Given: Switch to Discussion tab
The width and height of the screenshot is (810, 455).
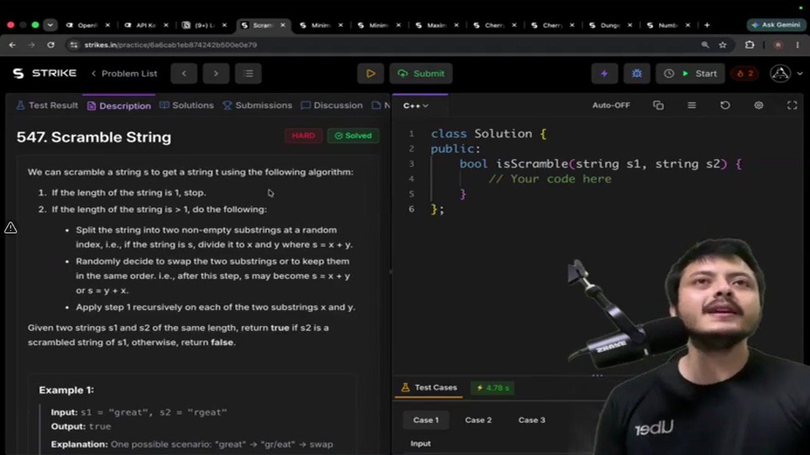Looking at the screenshot, I should click(332, 105).
